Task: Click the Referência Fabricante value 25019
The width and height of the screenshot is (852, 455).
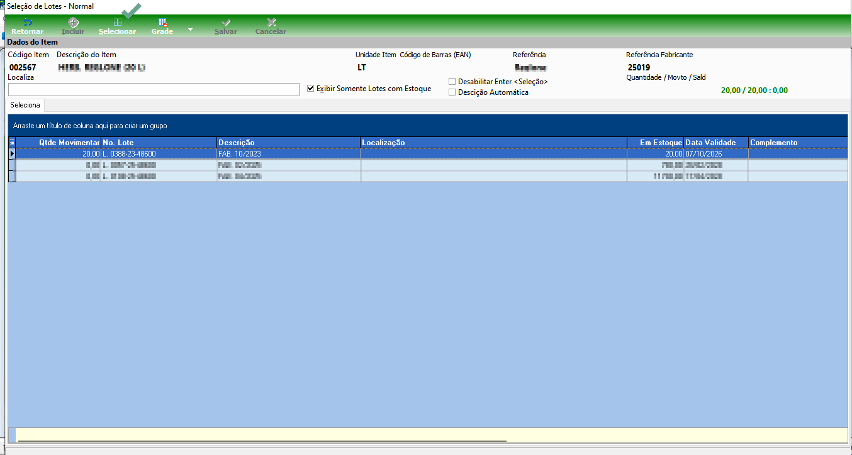Action: pyautogui.click(x=639, y=67)
